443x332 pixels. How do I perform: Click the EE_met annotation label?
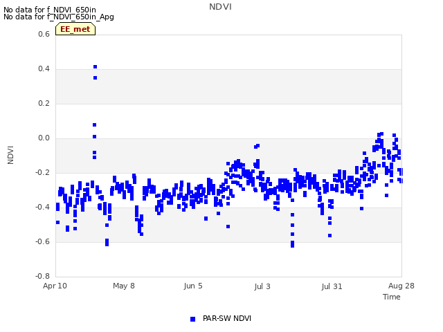click(75, 29)
